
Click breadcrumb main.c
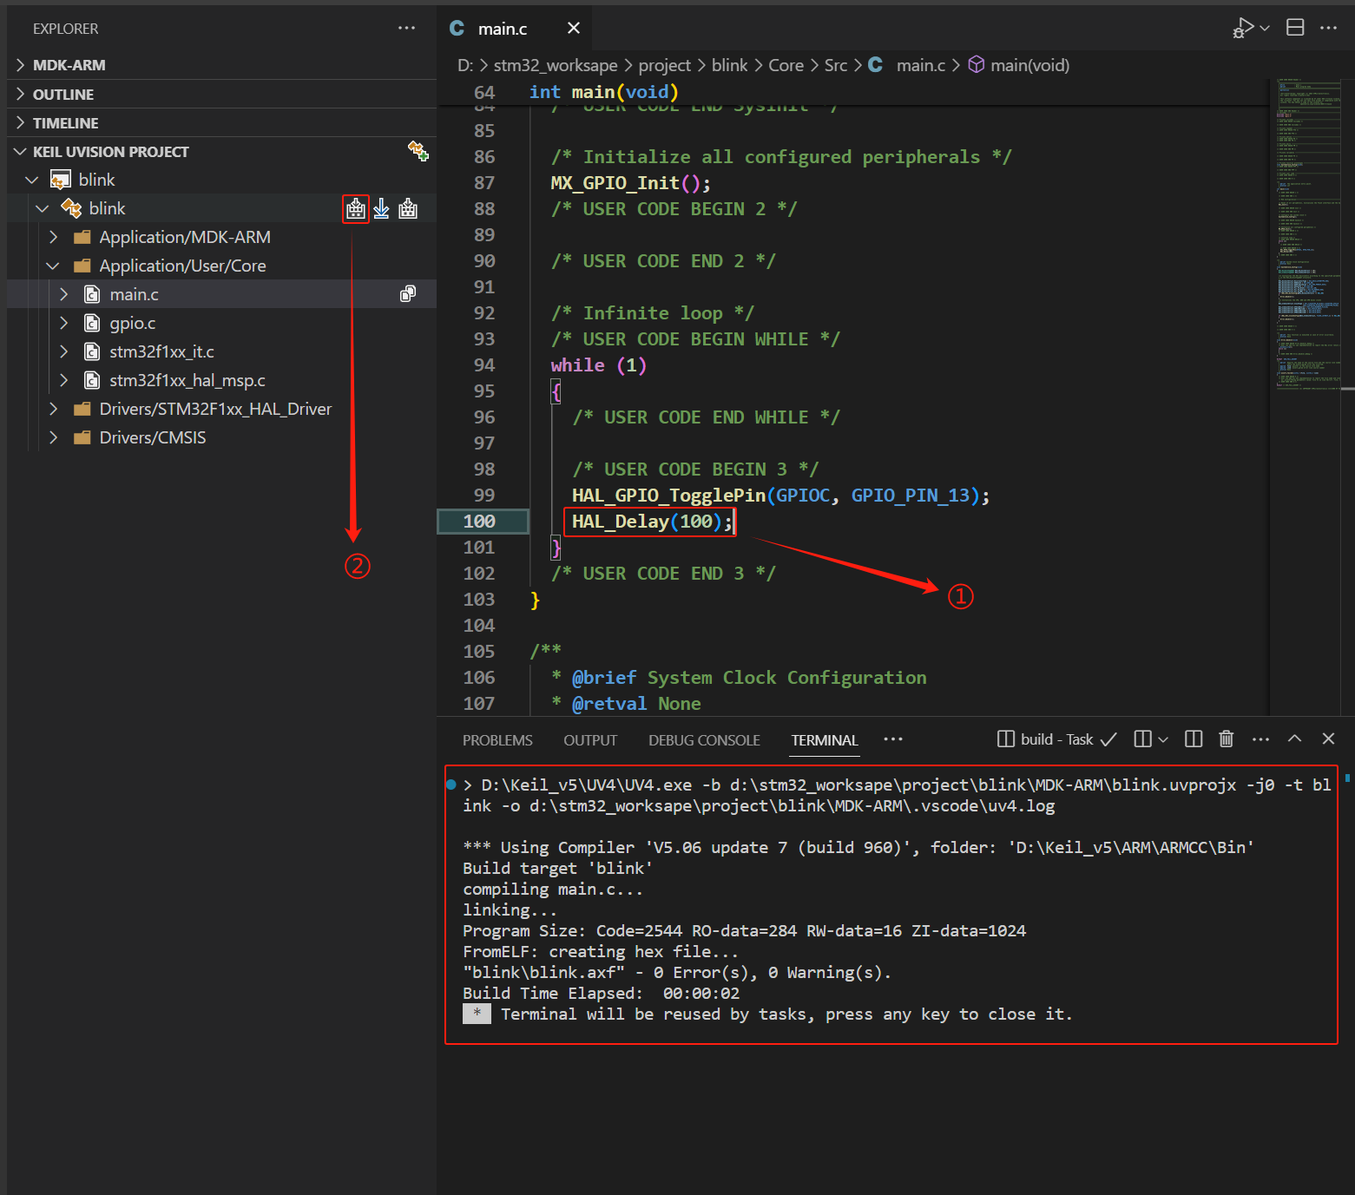click(x=920, y=65)
